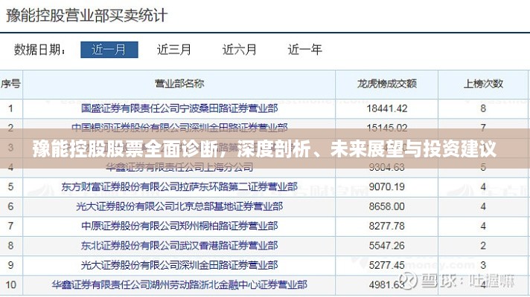The image size is (530, 297).
Task: Click the 序号 column header
Action: tap(11, 84)
